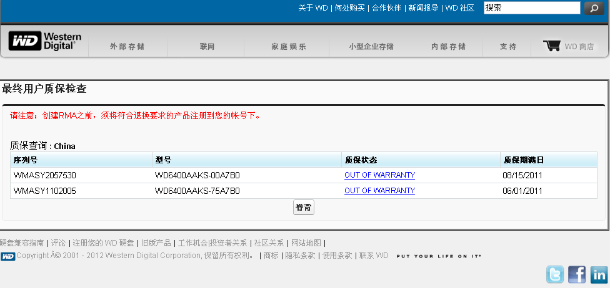Open the 外部存储 navigation menu
The width and height of the screenshot is (610, 288).
pos(127,47)
